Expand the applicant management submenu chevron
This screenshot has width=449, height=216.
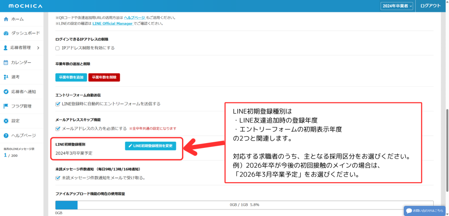point(38,48)
